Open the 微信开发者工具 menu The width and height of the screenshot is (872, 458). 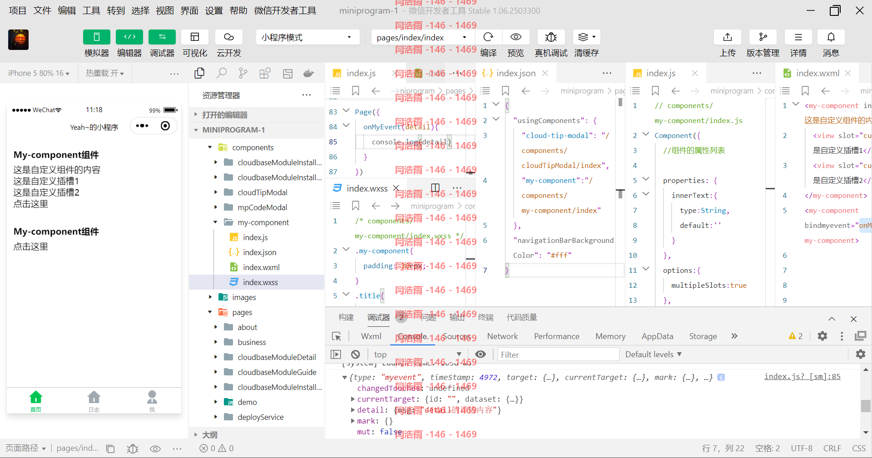point(285,10)
